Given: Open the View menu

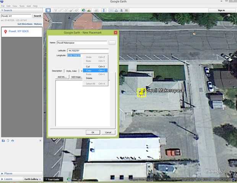Looking at the screenshot, I should (15, 6).
